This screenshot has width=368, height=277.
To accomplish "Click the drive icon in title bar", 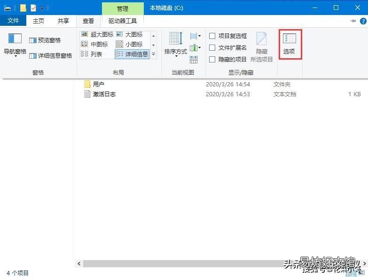I will tap(8, 8).
